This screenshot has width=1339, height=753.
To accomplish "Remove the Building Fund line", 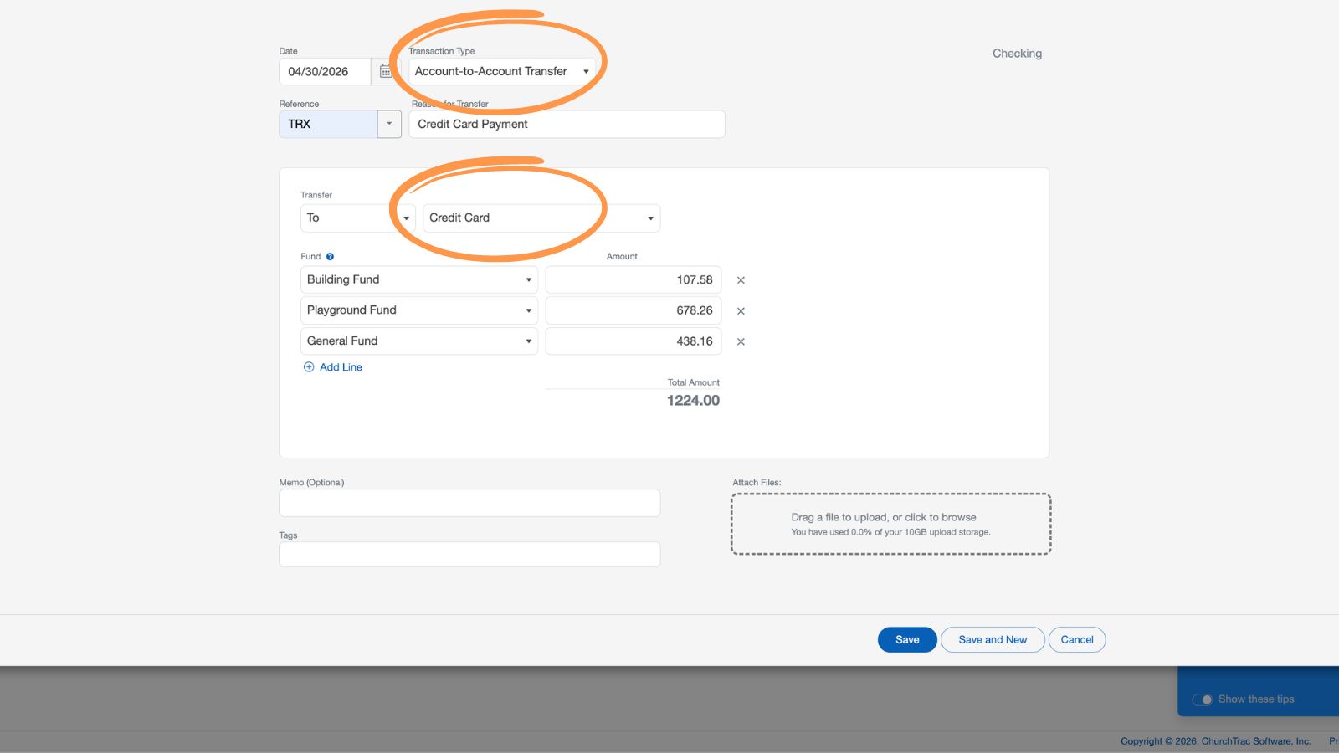I will 741,280.
